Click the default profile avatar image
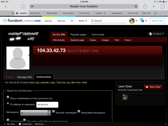 pyautogui.click(x=18, y=58)
